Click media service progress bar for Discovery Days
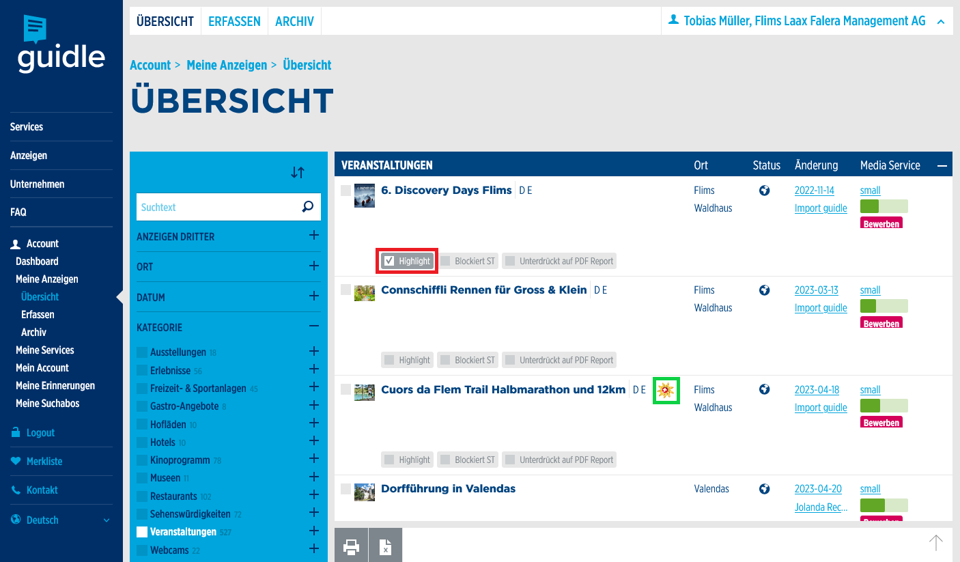This screenshot has width=960, height=562. [x=884, y=206]
